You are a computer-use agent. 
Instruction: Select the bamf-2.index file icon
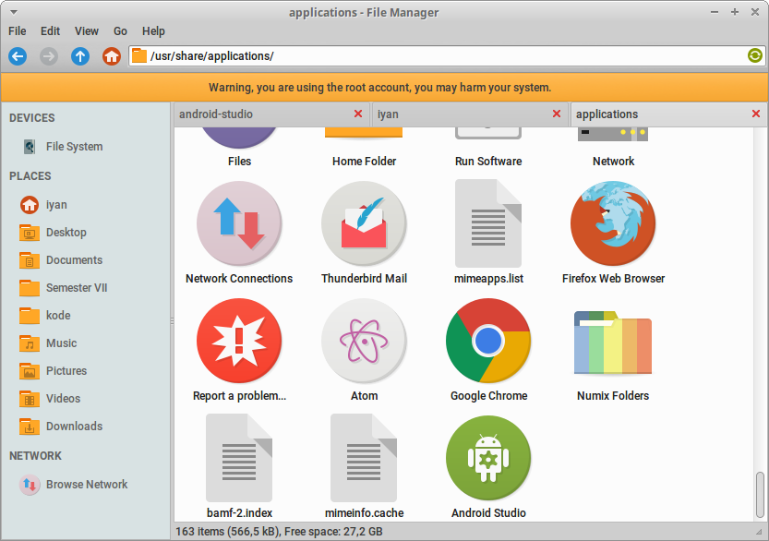(239, 458)
